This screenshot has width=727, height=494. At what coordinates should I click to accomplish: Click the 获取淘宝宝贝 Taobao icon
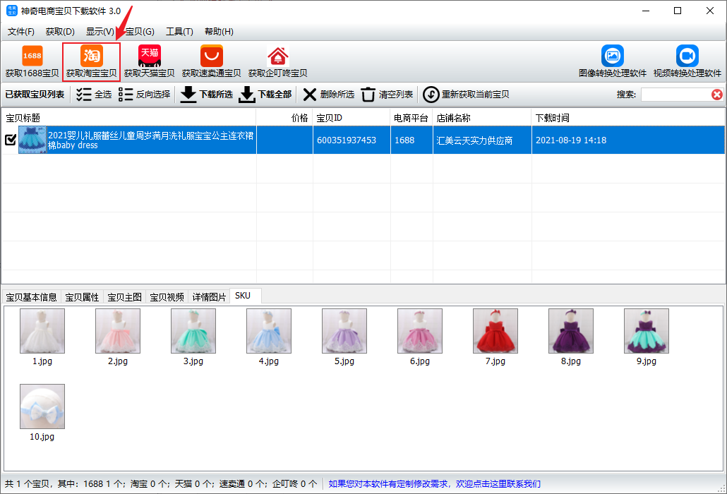[x=92, y=56]
